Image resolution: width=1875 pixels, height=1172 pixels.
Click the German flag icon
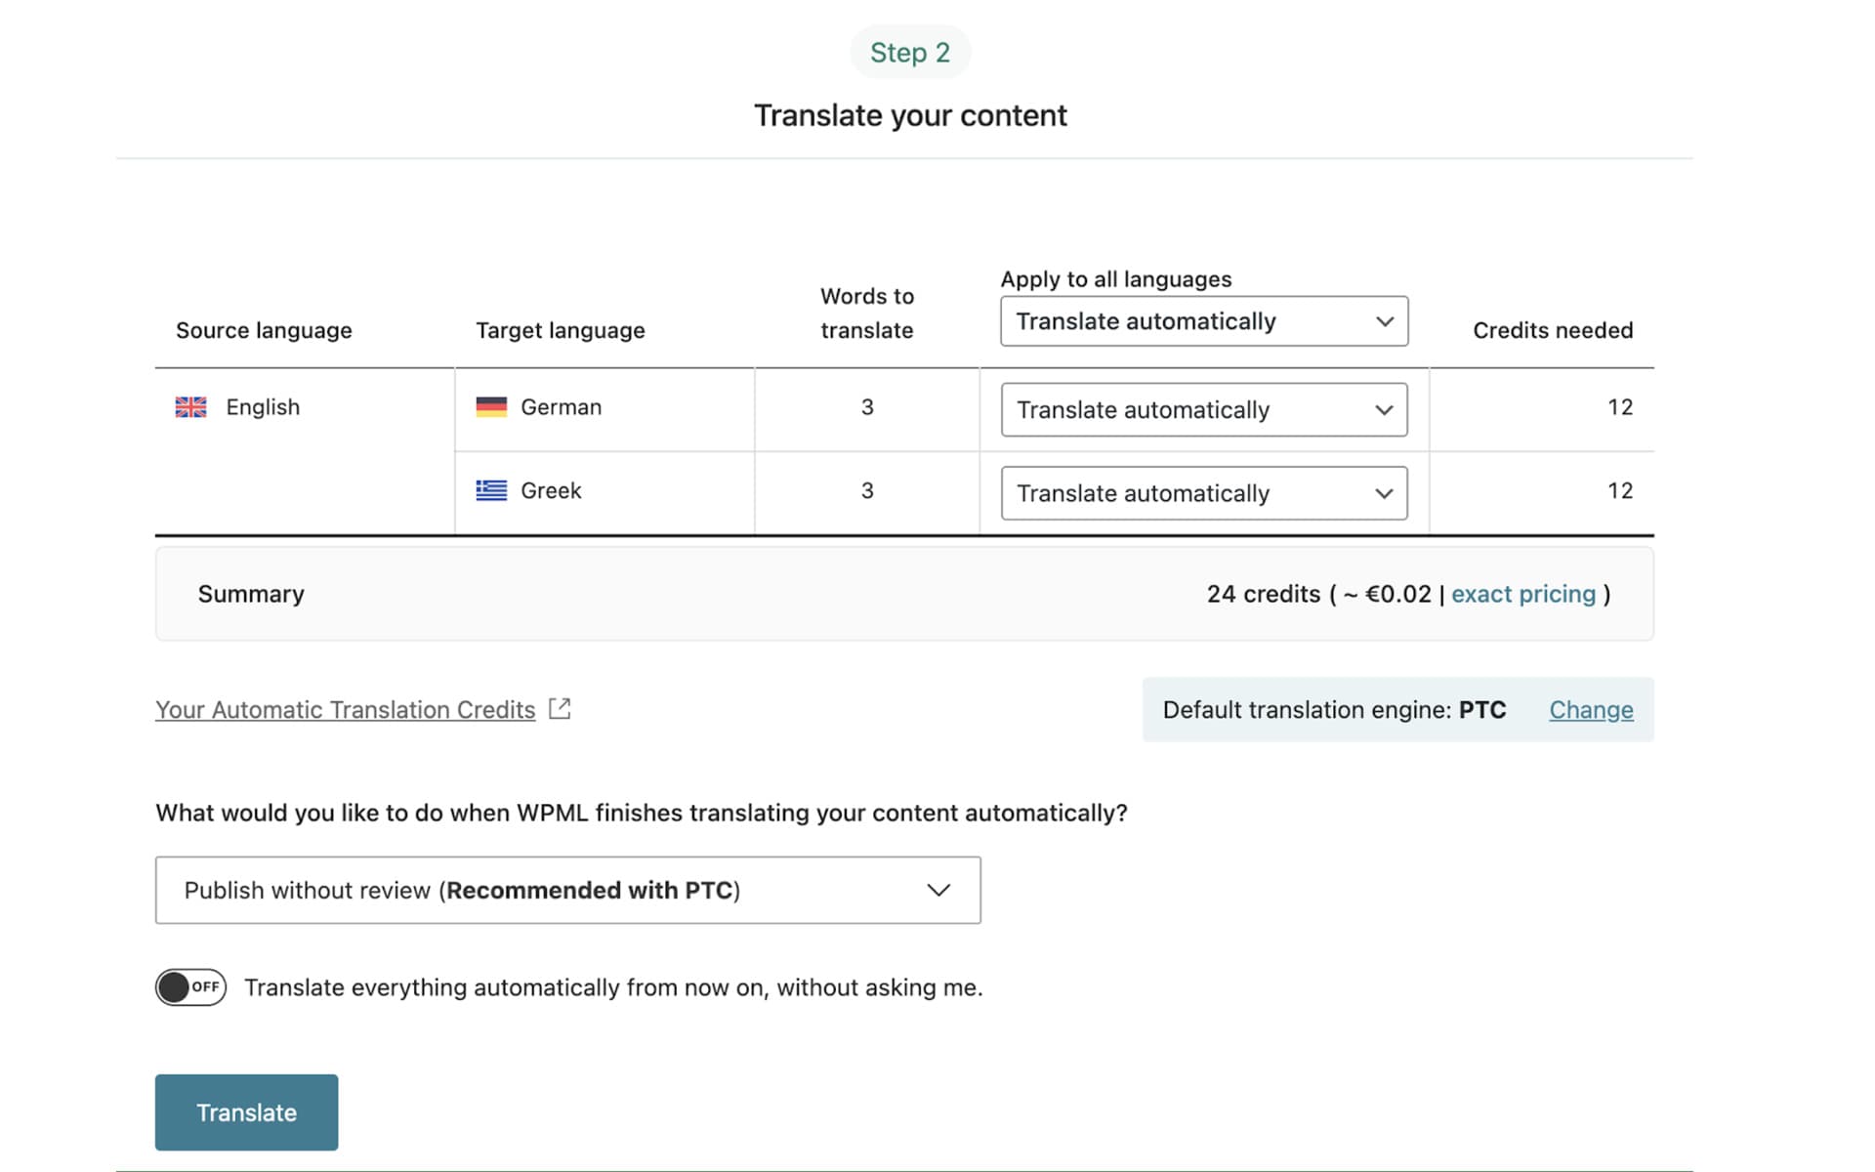point(491,407)
